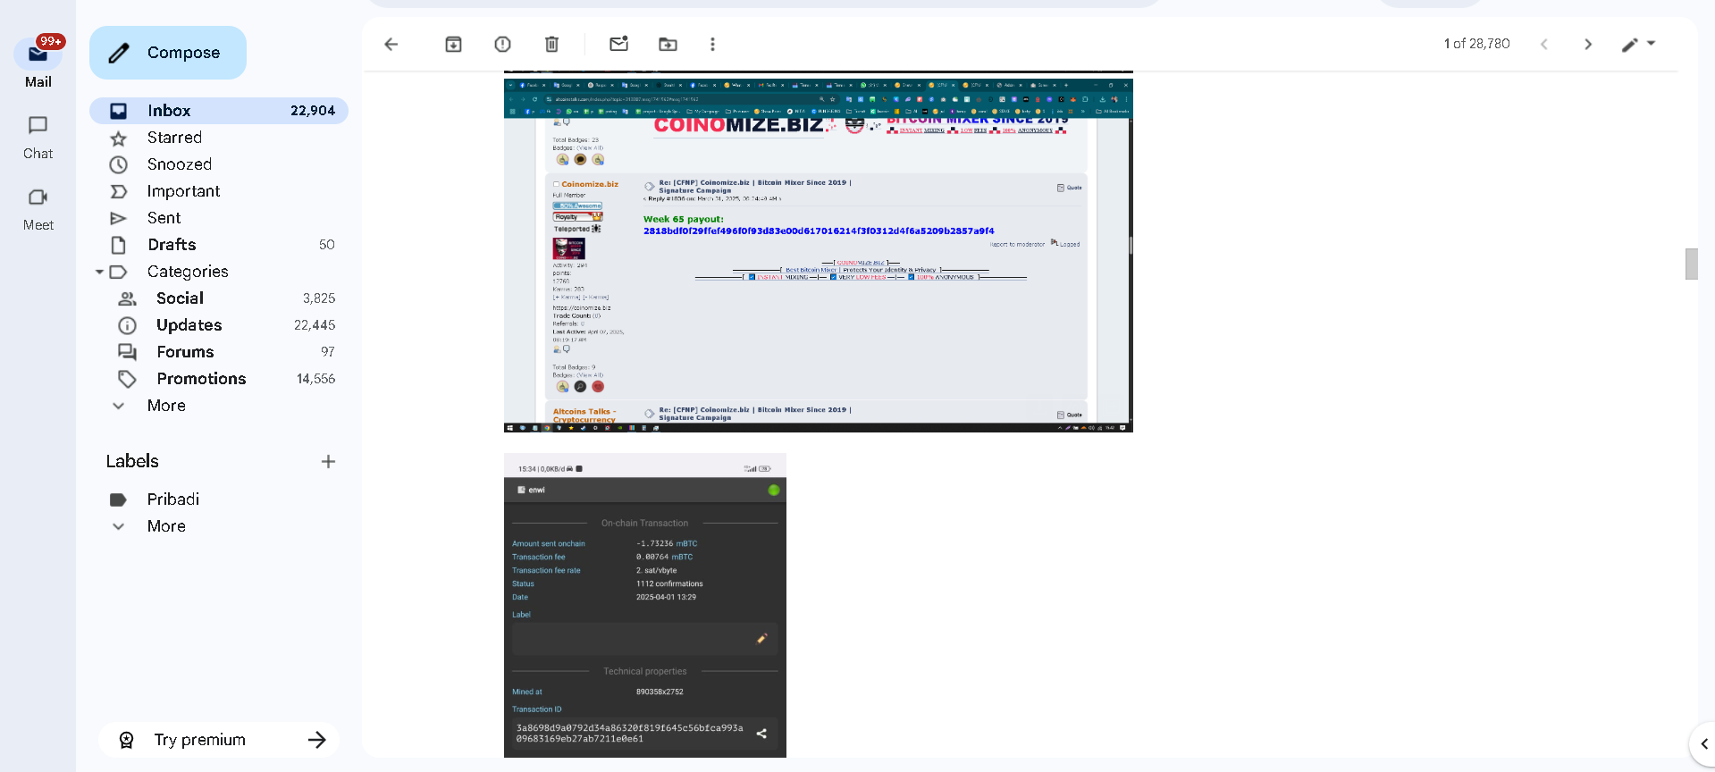Show side panel chevron at bottom right
1715x772 pixels.
click(1703, 743)
